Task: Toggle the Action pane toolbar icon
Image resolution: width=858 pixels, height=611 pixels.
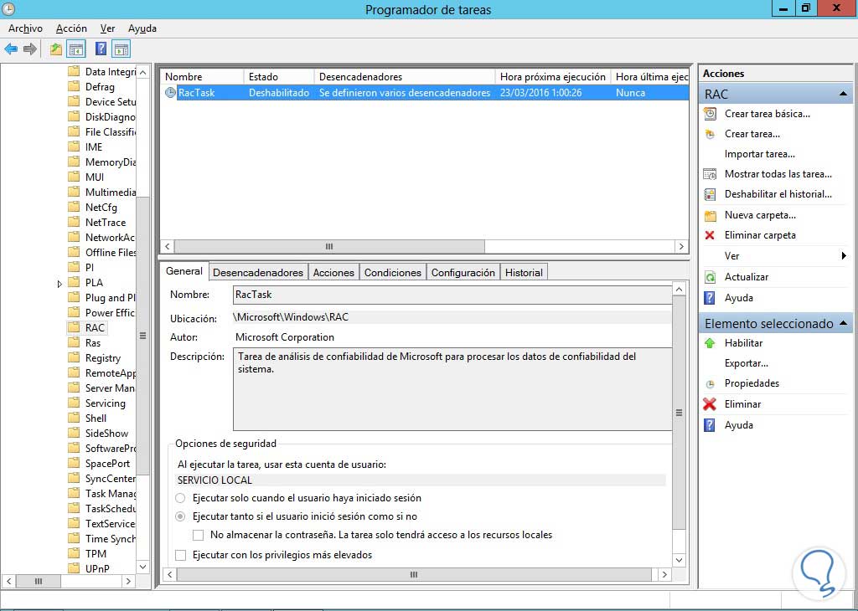Action: [x=121, y=49]
